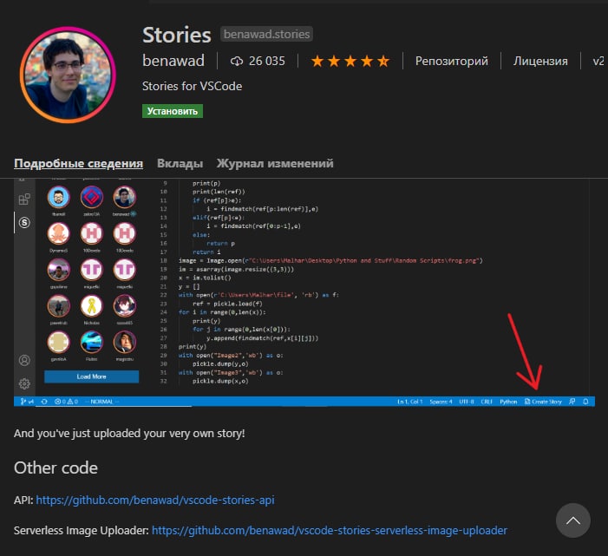Open the Репозиторий link
Viewport: 608px width, 556px height.
pos(451,62)
